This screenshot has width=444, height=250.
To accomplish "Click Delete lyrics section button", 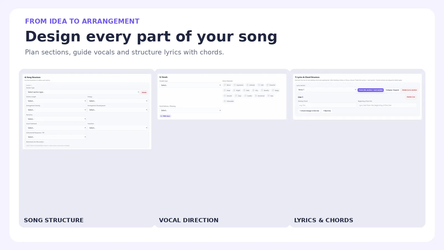I will tap(409, 90).
